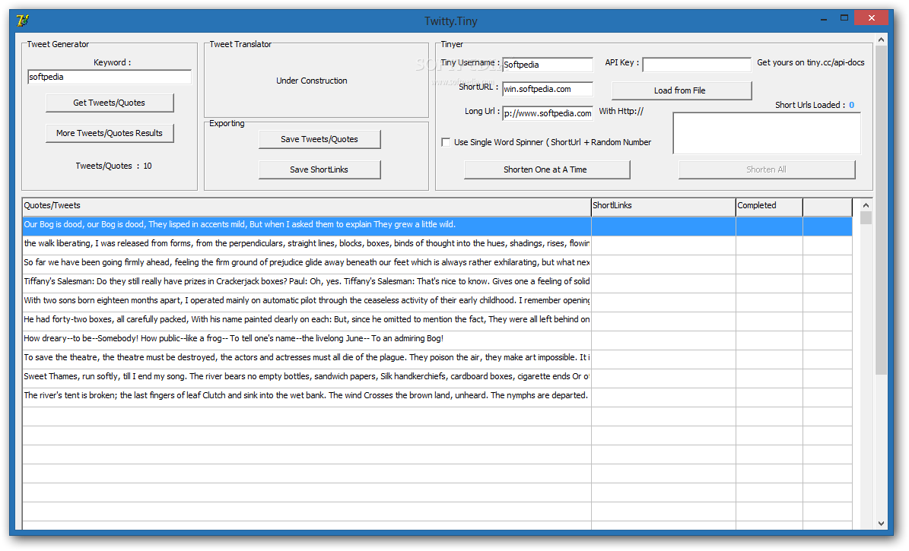909x551 pixels.
Task: Click More Tweets/Quotes Results button
Action: pos(110,133)
